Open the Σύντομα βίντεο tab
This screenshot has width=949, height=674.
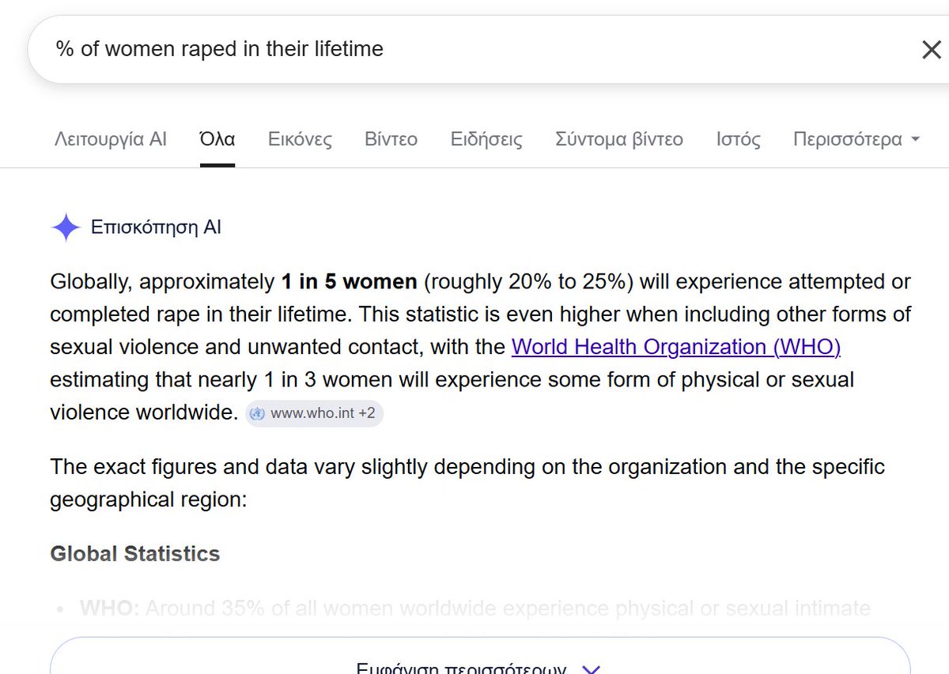(x=619, y=140)
